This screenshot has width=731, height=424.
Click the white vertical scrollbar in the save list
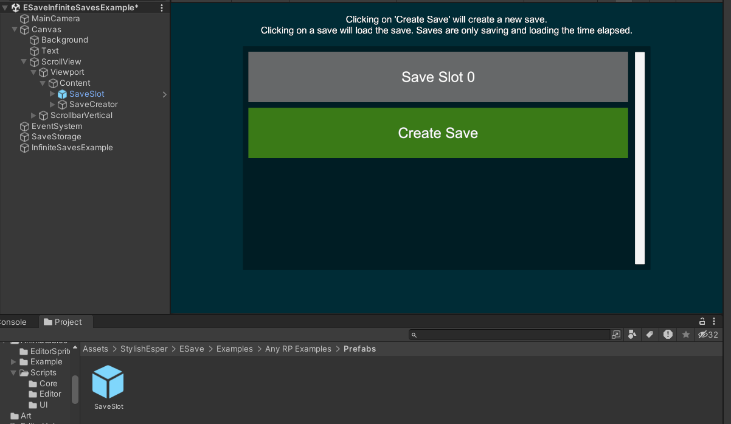tap(639, 158)
